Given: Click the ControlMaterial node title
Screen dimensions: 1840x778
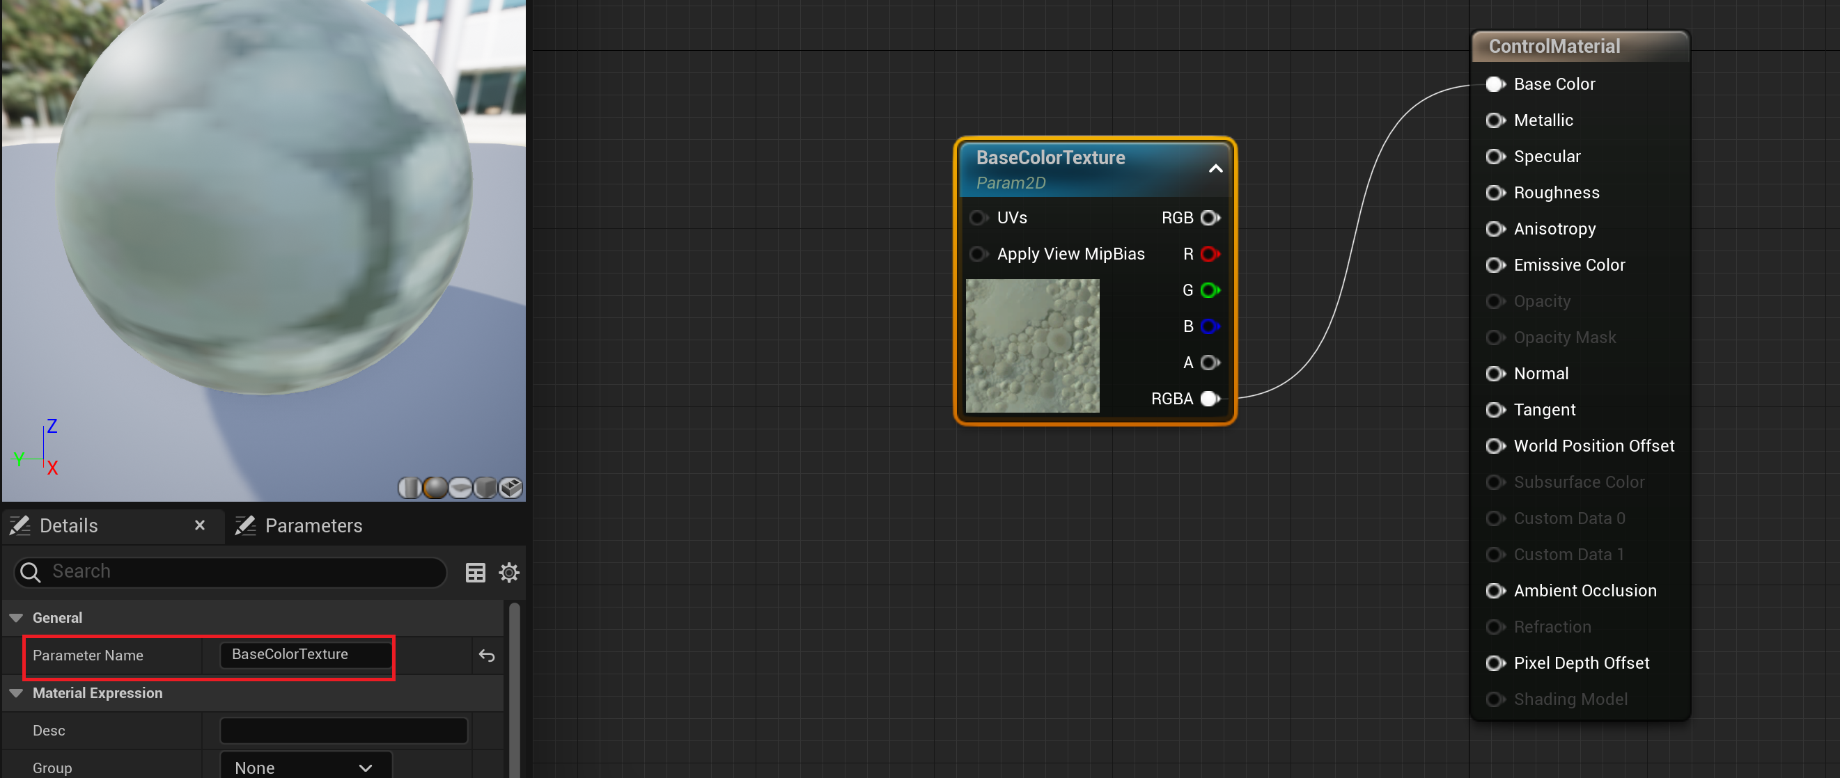Looking at the screenshot, I should [1554, 47].
